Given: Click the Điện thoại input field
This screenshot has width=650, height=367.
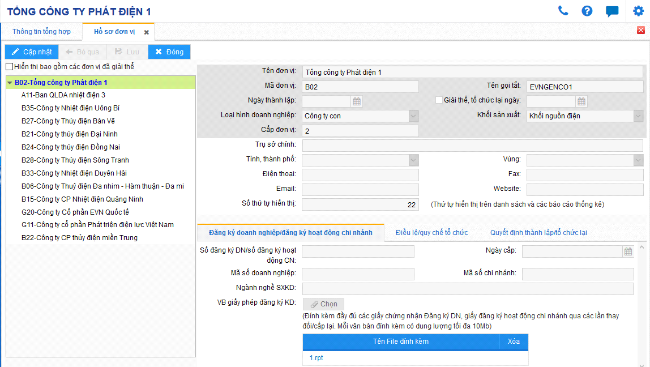Looking at the screenshot, I should click(x=360, y=175).
